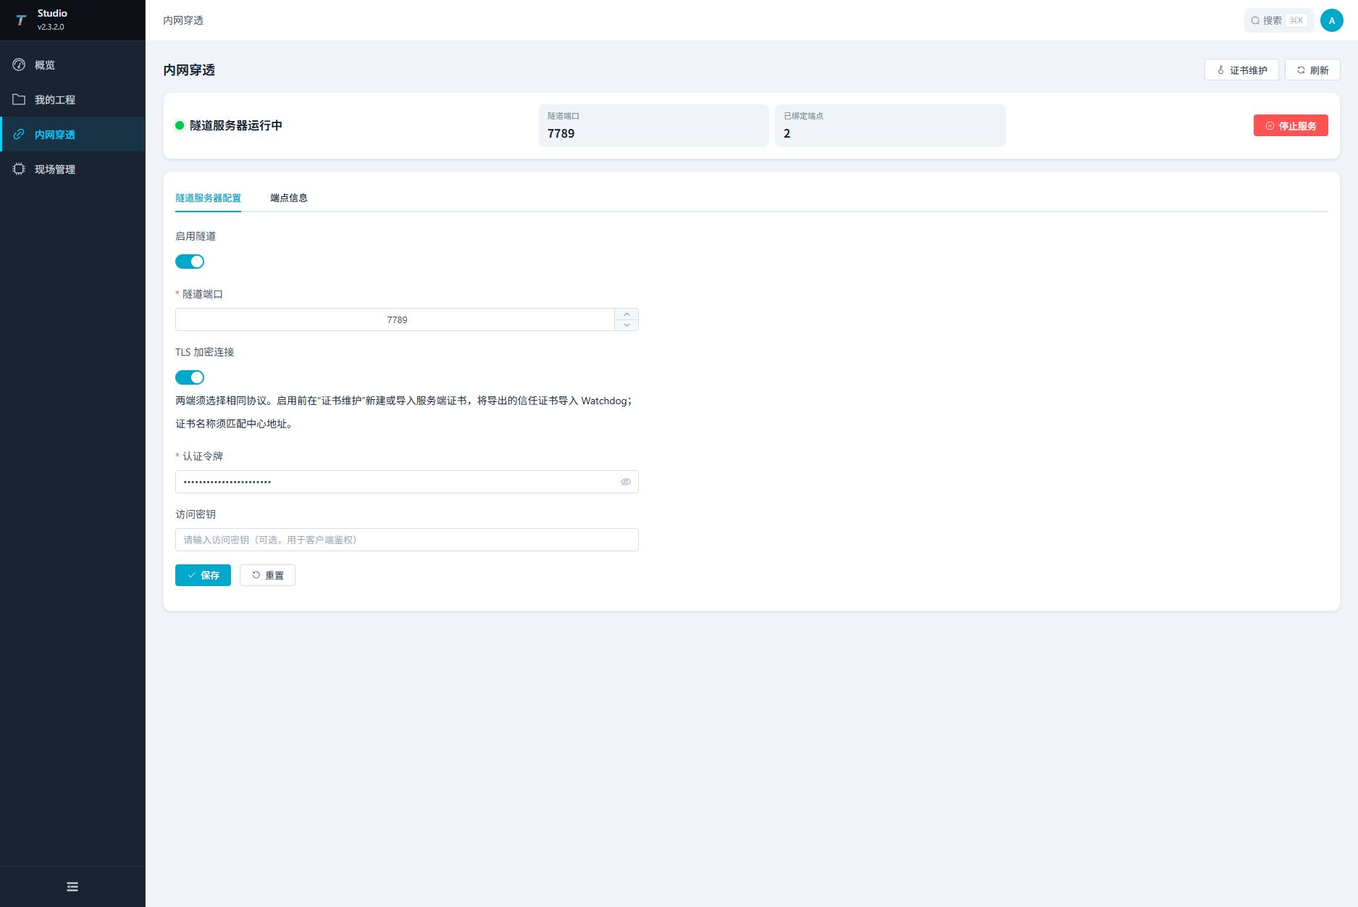Open the user avatar A menu
This screenshot has height=907, width=1358.
click(x=1331, y=20)
